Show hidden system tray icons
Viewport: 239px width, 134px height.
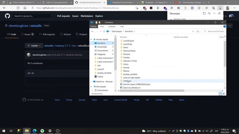click(170, 131)
